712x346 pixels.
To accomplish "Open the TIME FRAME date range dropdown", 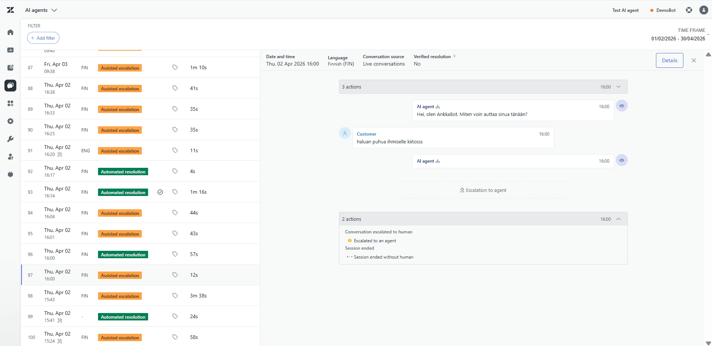I will point(679,34).
